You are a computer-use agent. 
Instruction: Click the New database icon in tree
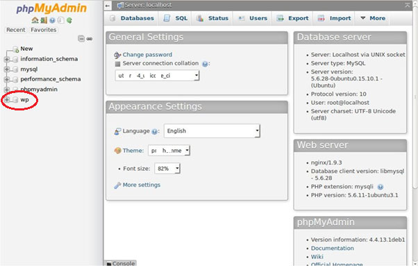(16, 49)
